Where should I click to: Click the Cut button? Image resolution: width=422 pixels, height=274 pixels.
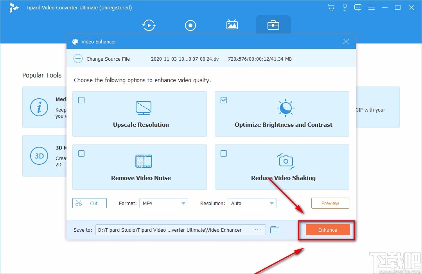[x=89, y=203]
